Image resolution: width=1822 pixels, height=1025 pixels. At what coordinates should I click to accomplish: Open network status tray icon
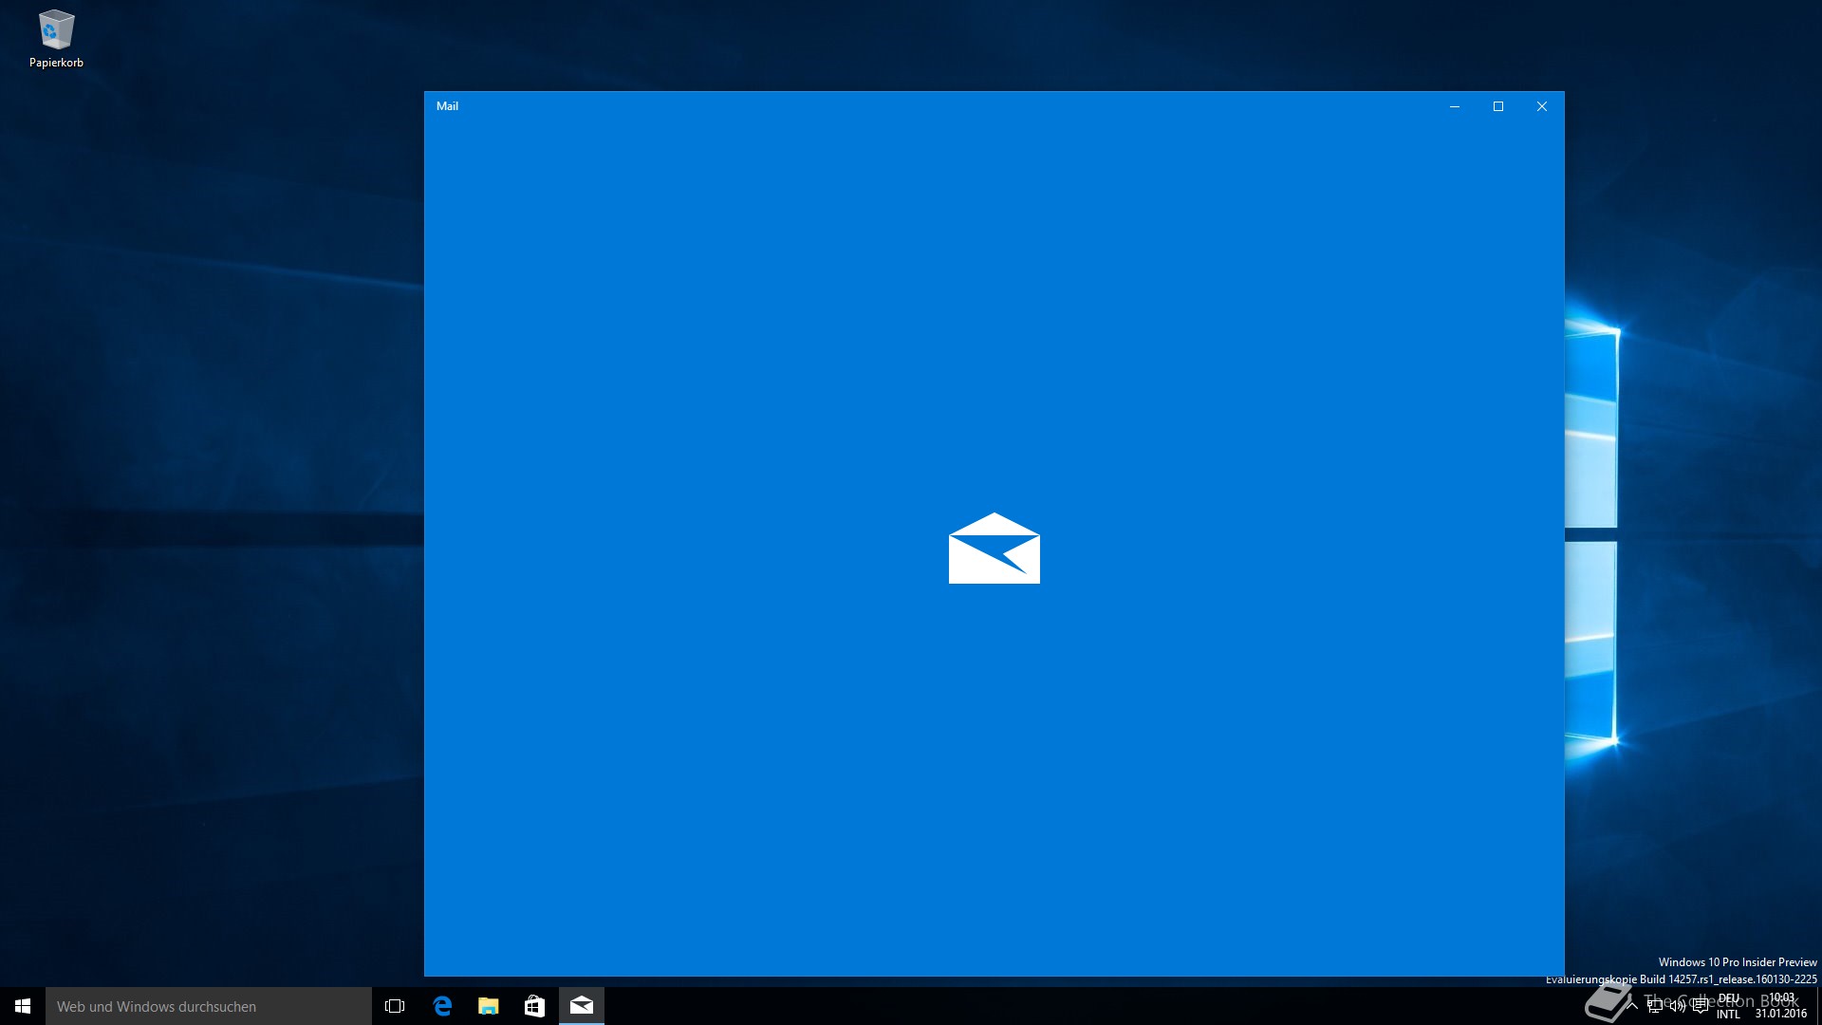point(1655,1006)
